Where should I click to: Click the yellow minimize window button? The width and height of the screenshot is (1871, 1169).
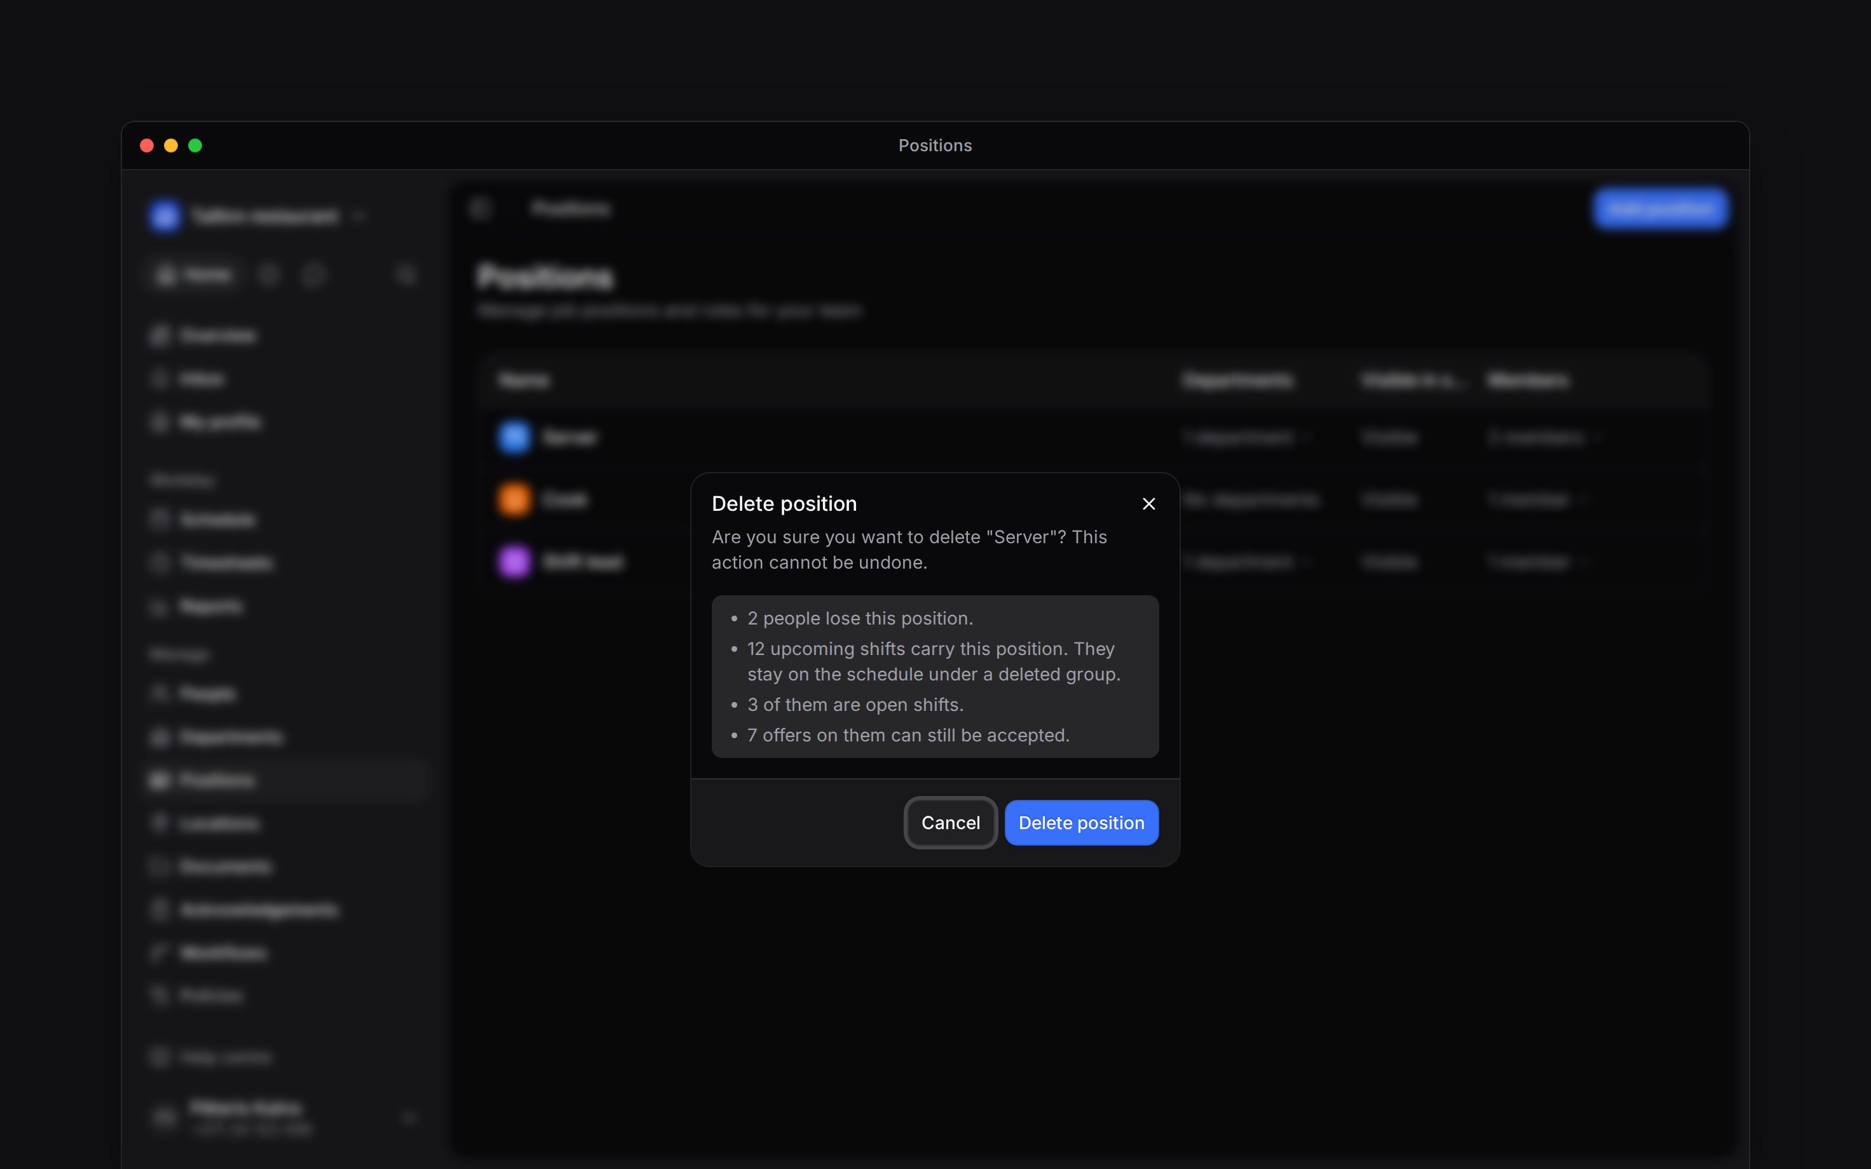[171, 145]
